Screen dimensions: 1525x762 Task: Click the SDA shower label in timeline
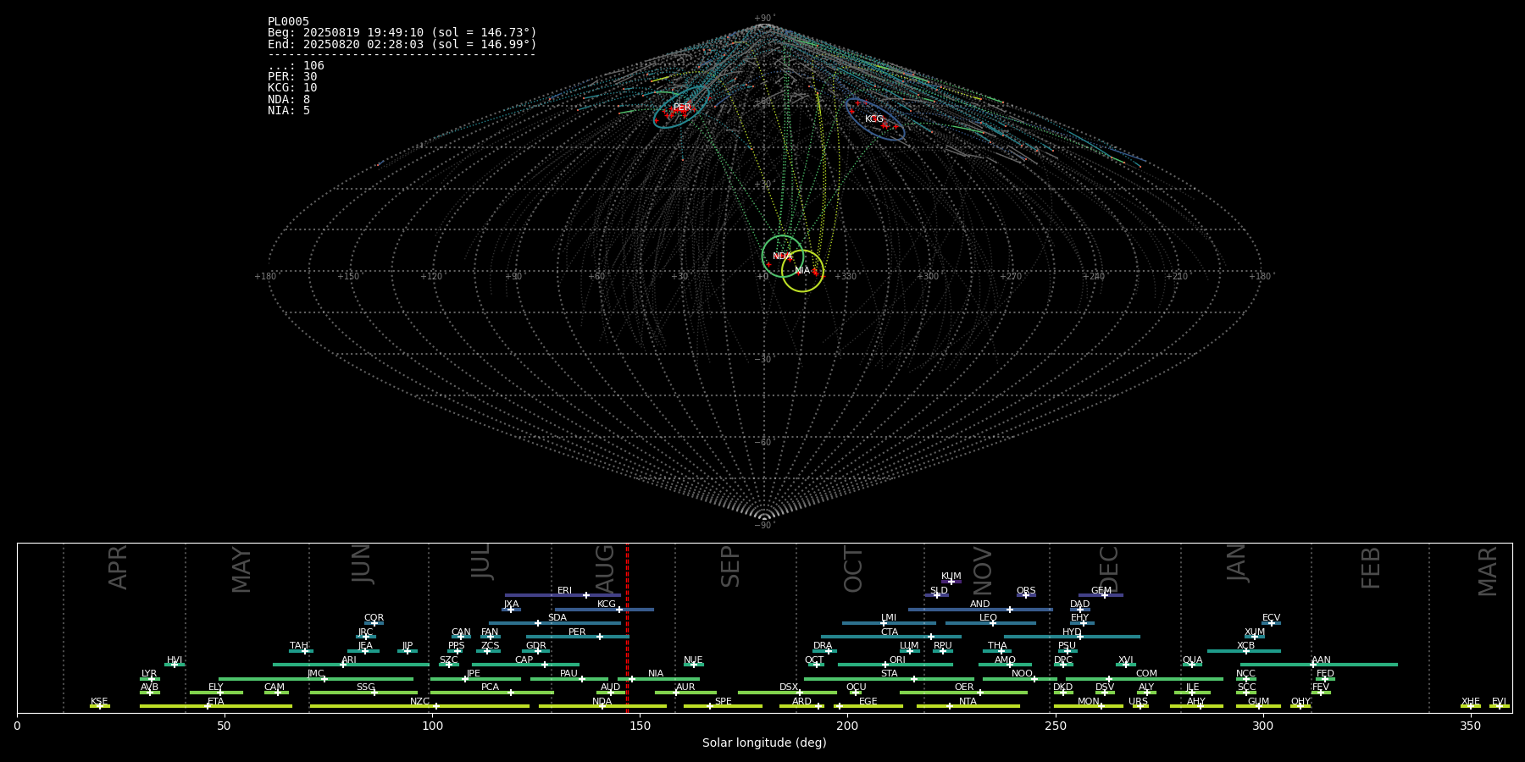pyautogui.click(x=557, y=618)
